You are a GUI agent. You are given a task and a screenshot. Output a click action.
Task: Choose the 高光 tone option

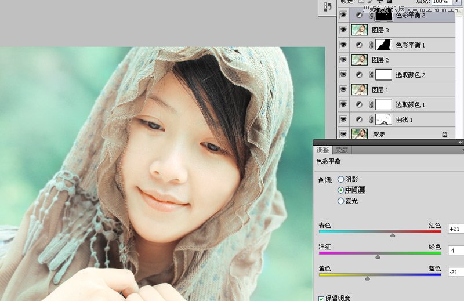pyautogui.click(x=340, y=201)
